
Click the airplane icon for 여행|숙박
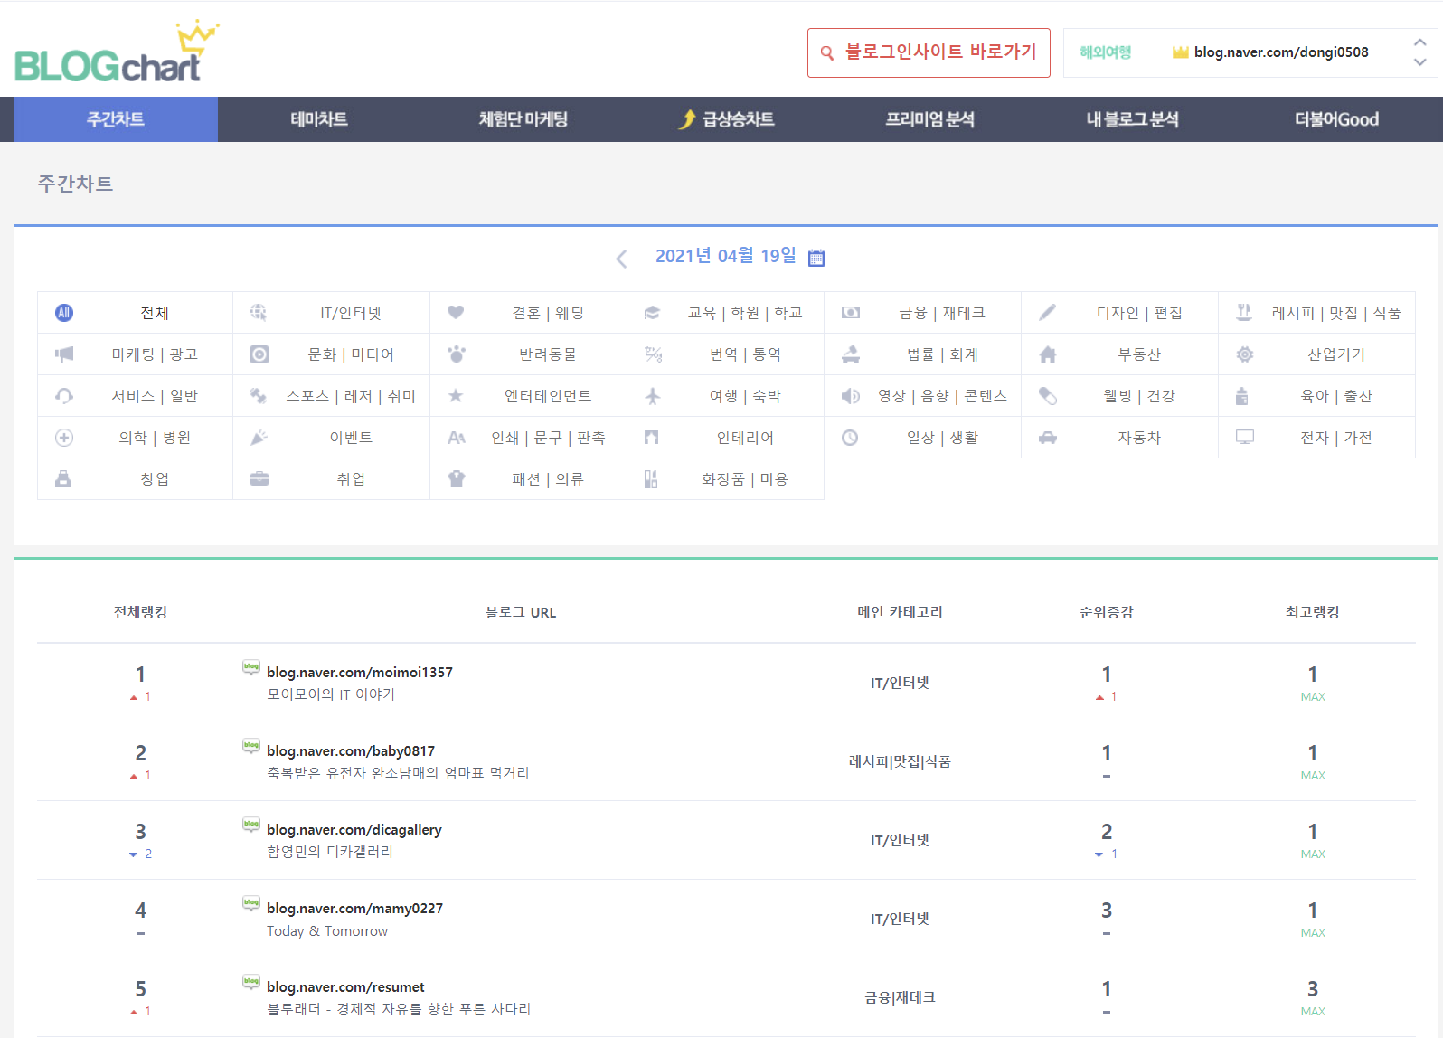coord(653,396)
